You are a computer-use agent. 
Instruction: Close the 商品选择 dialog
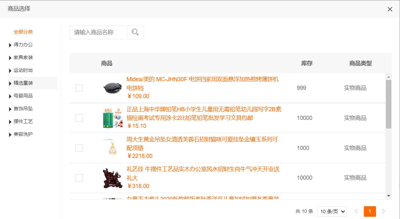(x=390, y=9)
